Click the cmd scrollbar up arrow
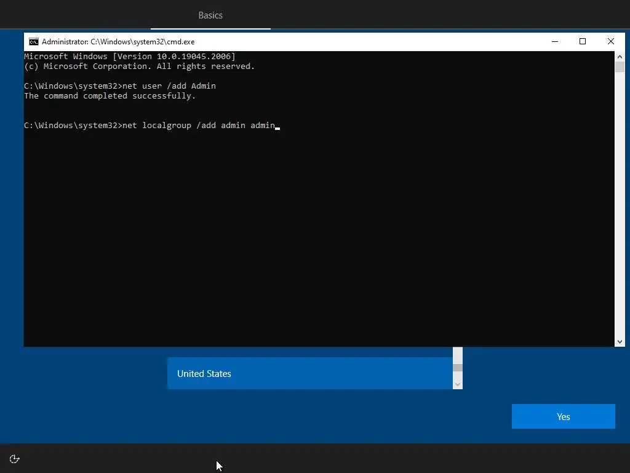The image size is (630, 473). (620, 56)
